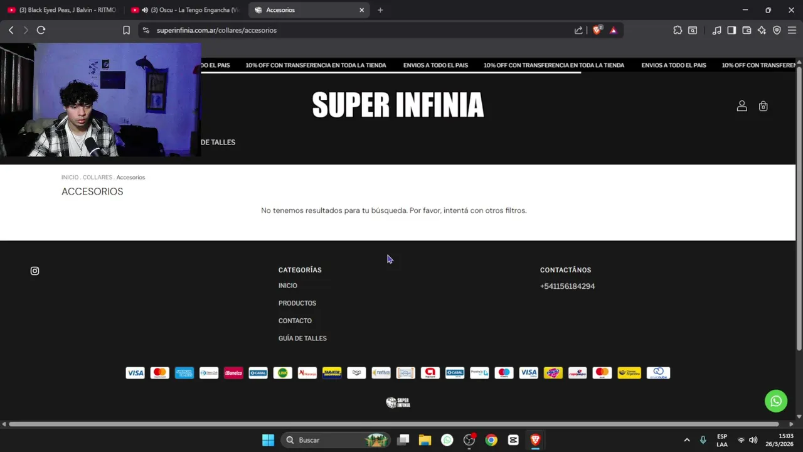
Task: Open the GUÍA DE TALLES footer link
Action: point(302,338)
